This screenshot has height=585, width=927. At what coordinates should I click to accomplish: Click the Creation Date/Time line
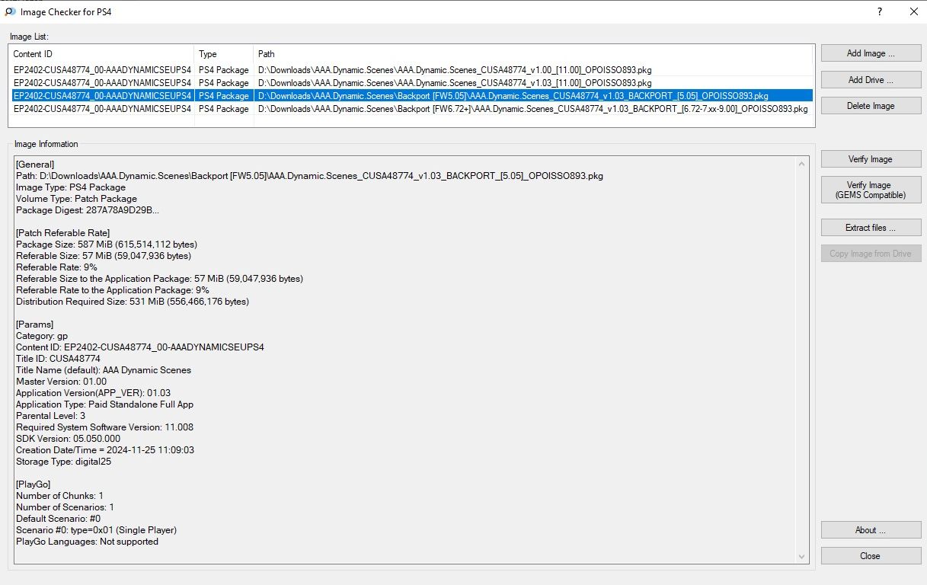point(105,450)
